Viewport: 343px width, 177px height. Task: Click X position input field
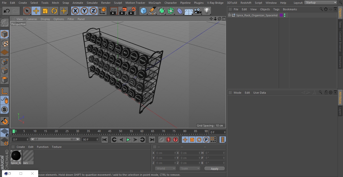pyautogui.click(x=166, y=153)
